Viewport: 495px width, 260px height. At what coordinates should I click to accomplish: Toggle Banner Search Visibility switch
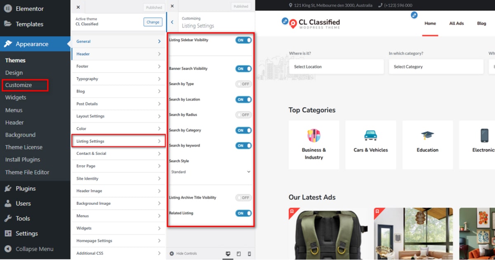coord(243,69)
